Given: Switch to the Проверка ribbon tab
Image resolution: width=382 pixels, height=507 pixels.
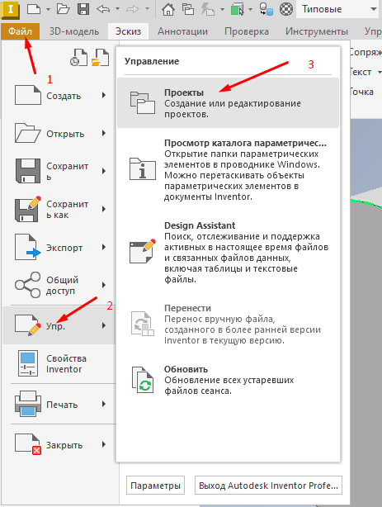Looking at the screenshot, I should (247, 31).
